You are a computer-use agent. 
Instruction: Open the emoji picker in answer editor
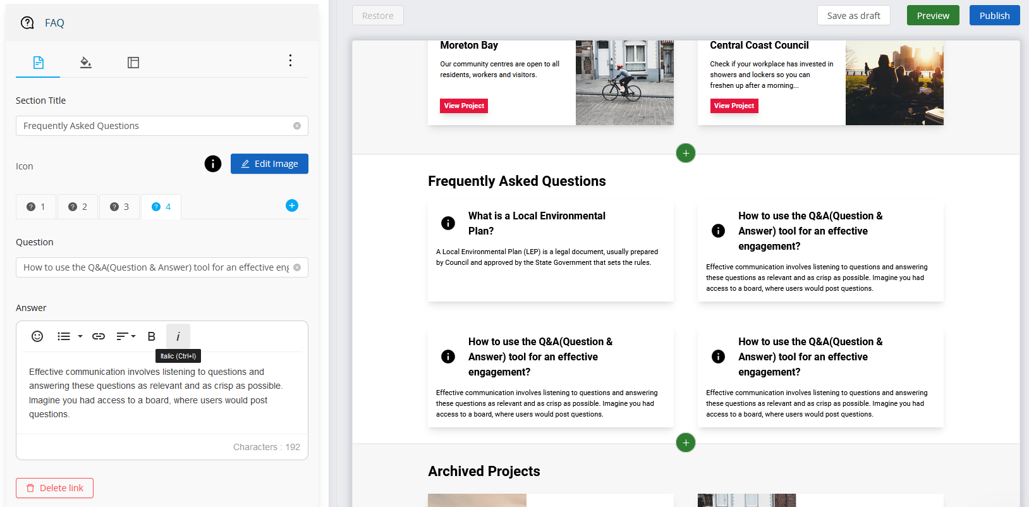coord(37,336)
